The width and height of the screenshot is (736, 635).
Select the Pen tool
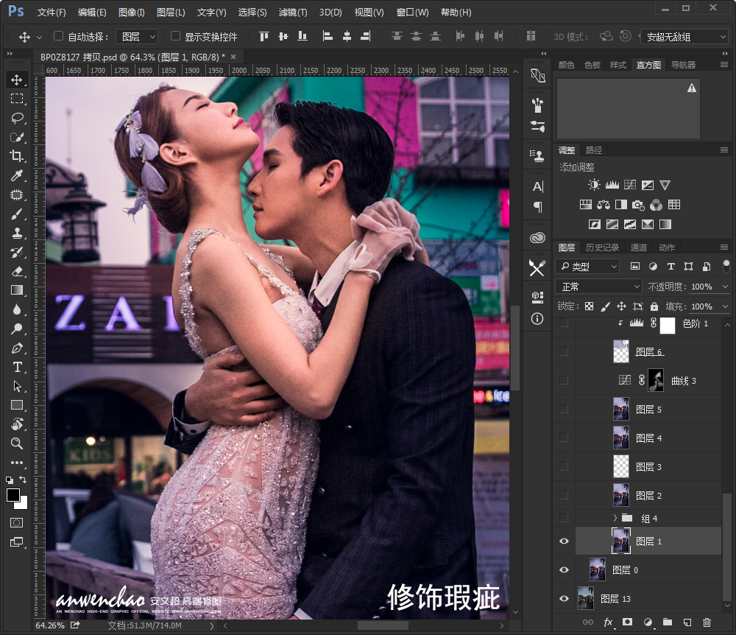17,348
